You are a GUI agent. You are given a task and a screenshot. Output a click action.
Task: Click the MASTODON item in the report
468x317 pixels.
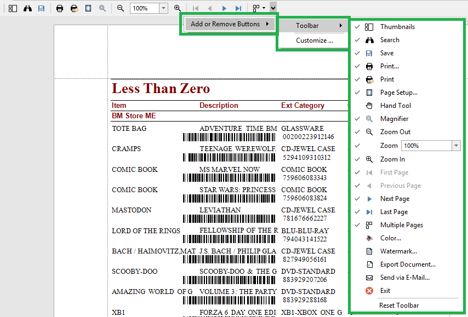pos(132,210)
